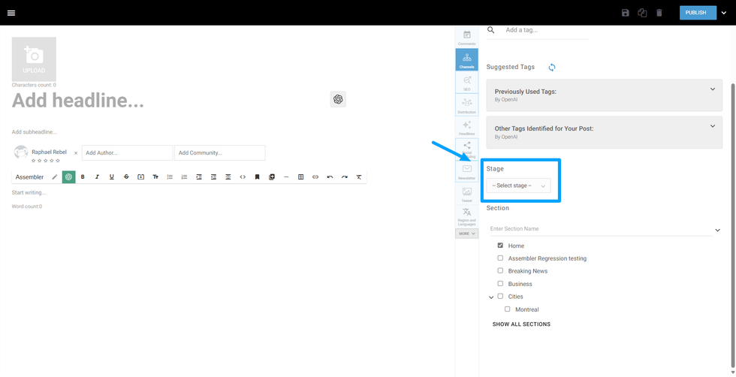Check the Breaking News section

click(x=500, y=271)
